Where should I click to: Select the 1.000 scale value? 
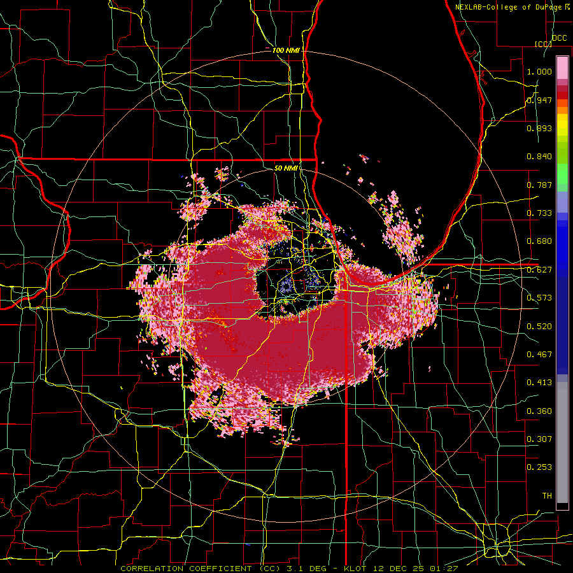(x=539, y=71)
